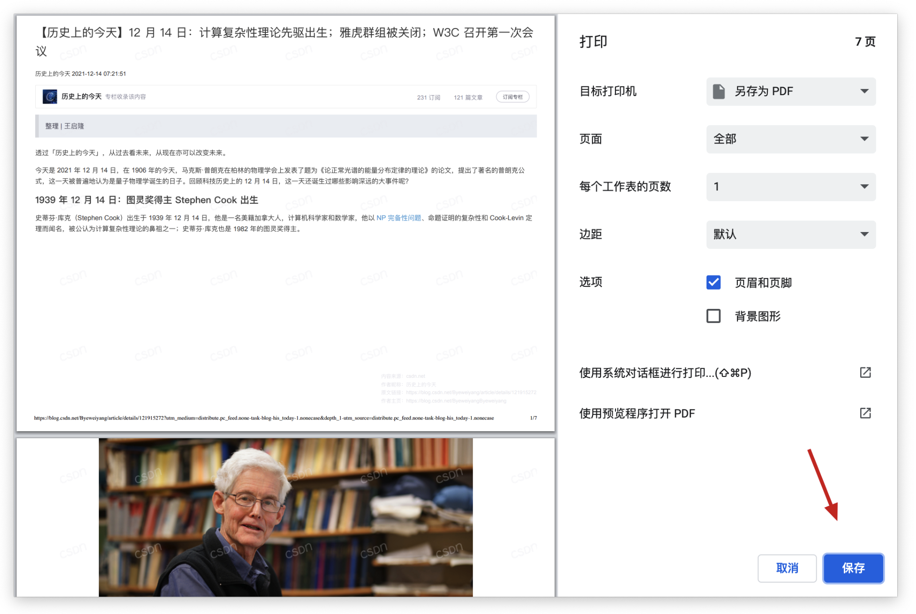The height and width of the screenshot is (614, 916).
Task: Click the '231 订阅' count in the preview
Action: point(428,97)
